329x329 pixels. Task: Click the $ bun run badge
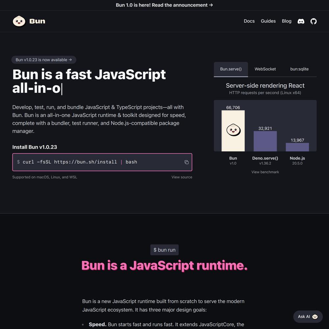[164, 250]
